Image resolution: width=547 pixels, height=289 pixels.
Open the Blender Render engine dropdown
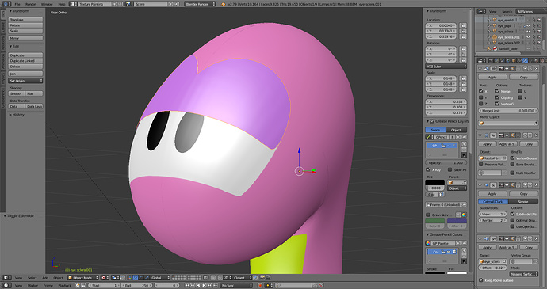click(200, 4)
